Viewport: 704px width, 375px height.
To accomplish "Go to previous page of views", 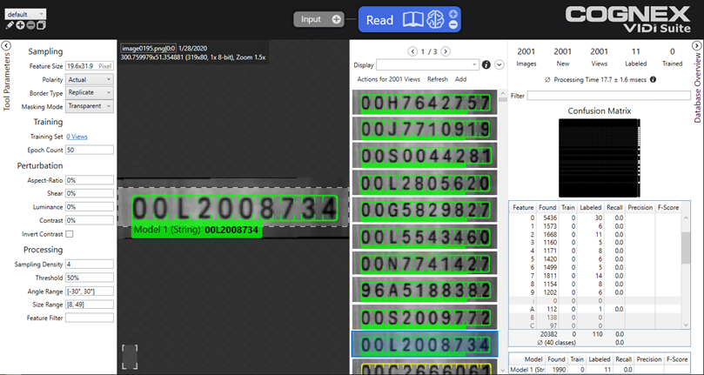I will (412, 51).
